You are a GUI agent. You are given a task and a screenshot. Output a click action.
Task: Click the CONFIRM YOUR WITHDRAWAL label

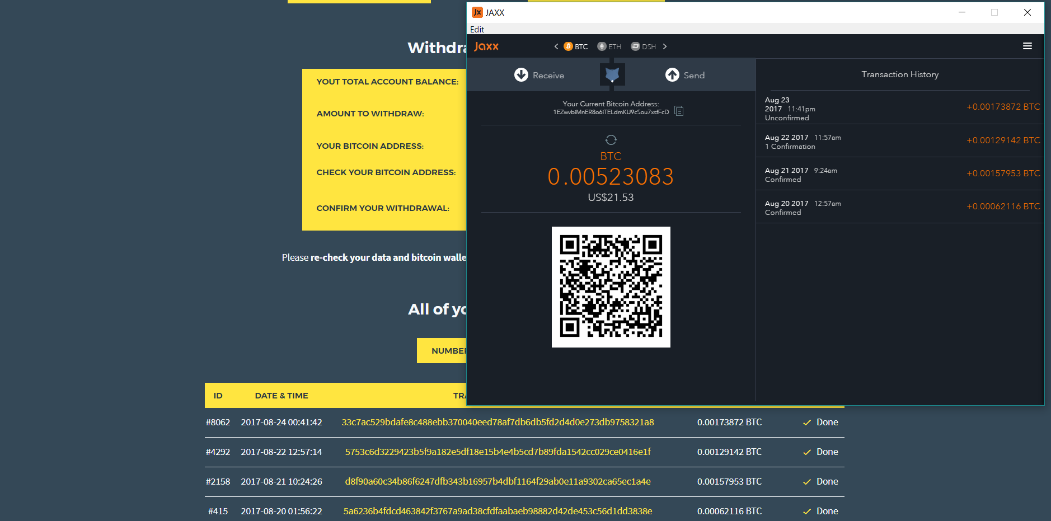(x=383, y=208)
